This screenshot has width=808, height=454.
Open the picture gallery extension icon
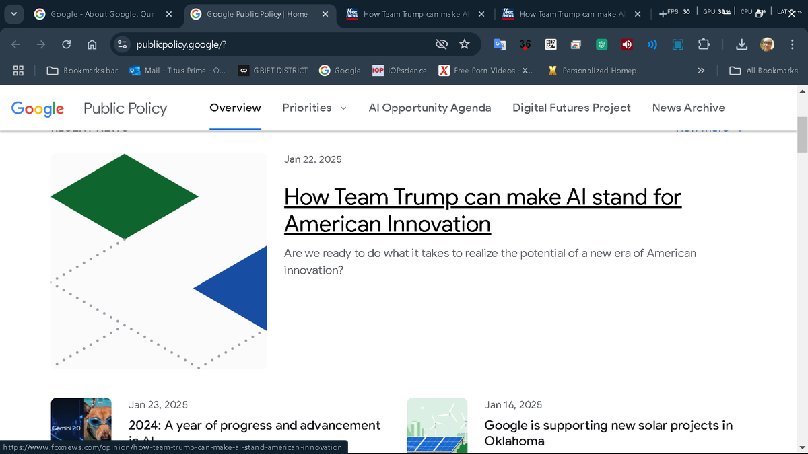(576, 44)
